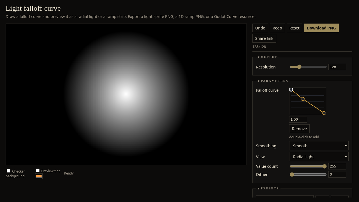The width and height of the screenshot is (359, 202).
Task: Click the Undo button
Action: point(260,28)
